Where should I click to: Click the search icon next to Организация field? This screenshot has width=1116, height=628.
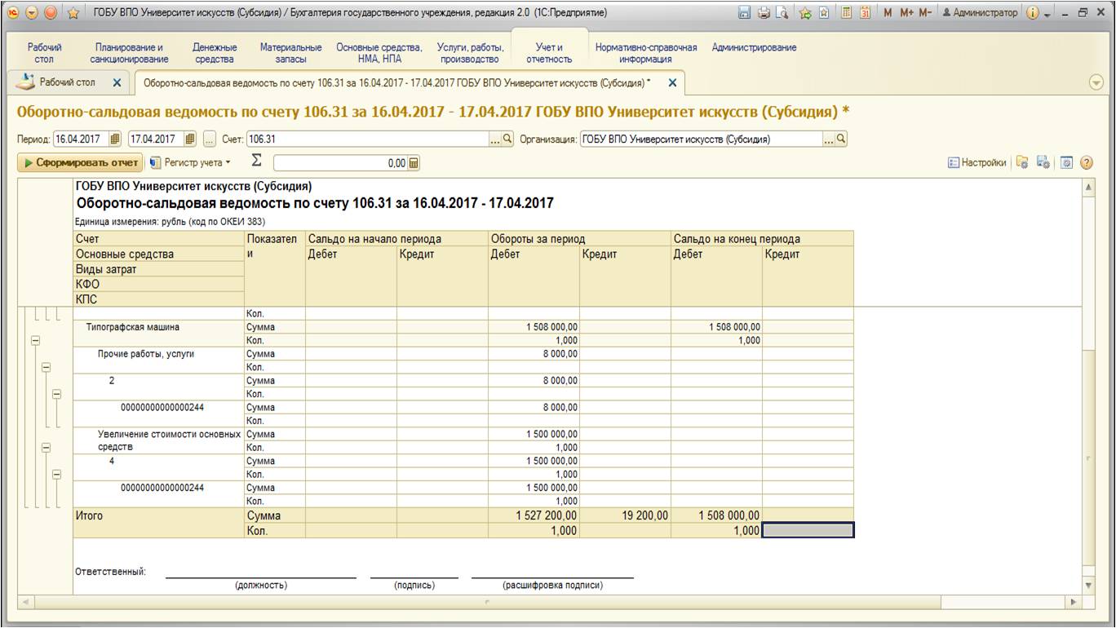[841, 139]
